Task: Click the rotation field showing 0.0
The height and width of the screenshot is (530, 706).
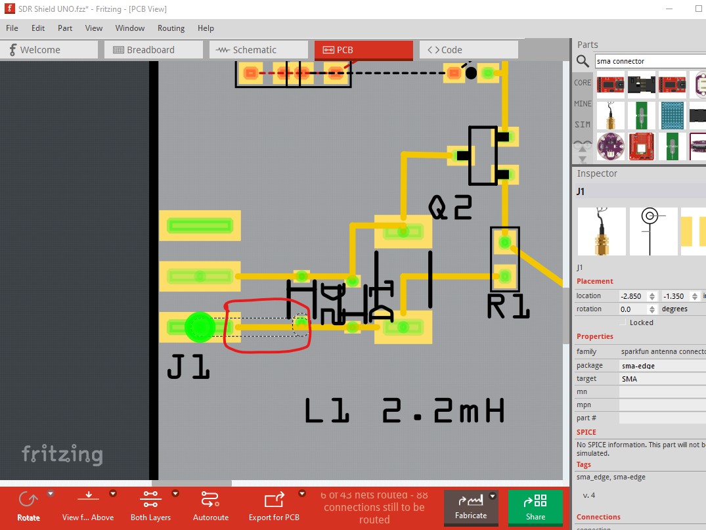Action: pyautogui.click(x=633, y=309)
